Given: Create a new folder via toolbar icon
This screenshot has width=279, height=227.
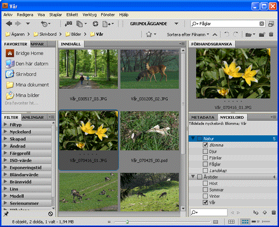Looking at the screenshot, I should point(262,34).
